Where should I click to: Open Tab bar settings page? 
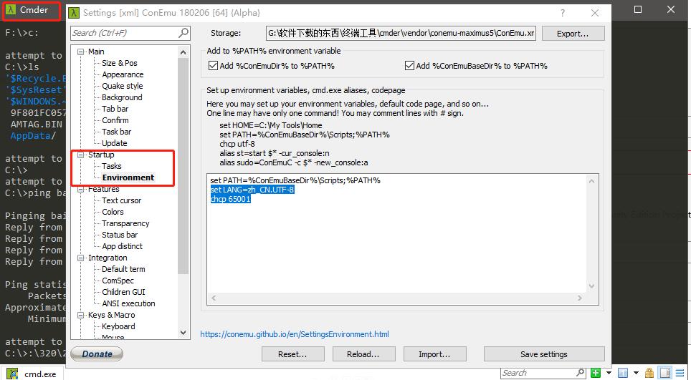115,109
